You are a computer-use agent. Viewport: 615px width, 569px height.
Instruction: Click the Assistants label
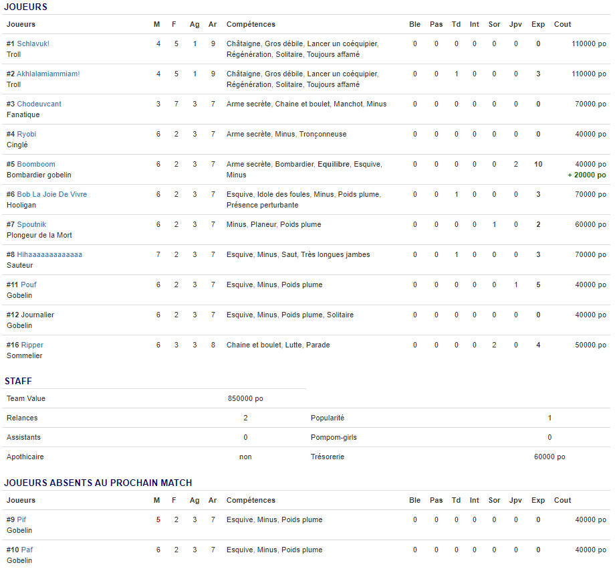click(x=23, y=437)
